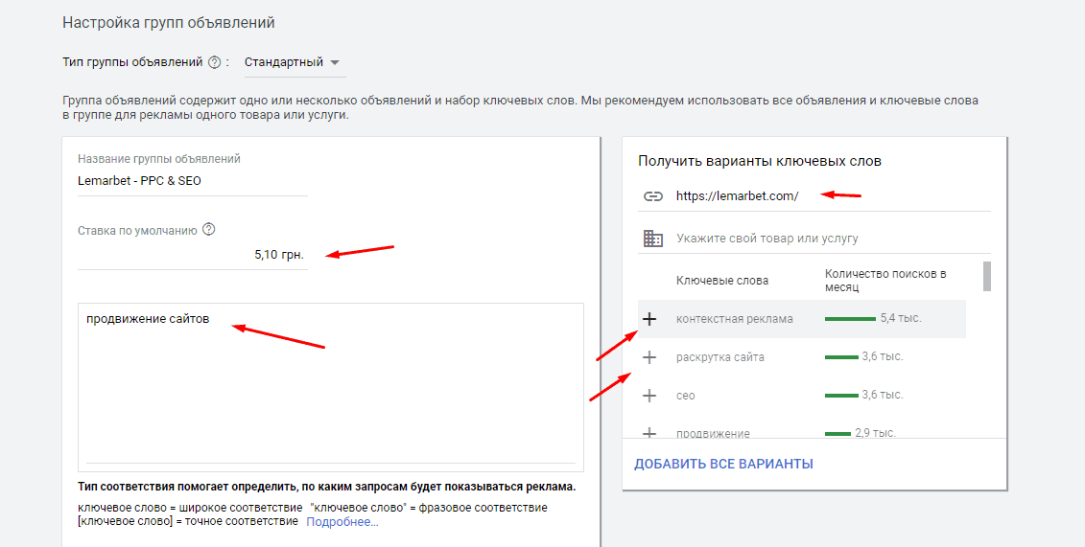Click the default bid field 5,10 грн.
The height and width of the screenshot is (547, 1085).
coord(193,255)
